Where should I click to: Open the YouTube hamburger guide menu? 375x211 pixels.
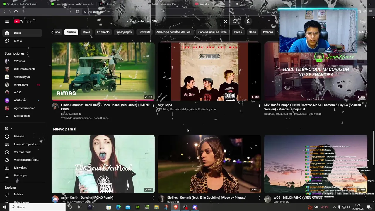7,21
